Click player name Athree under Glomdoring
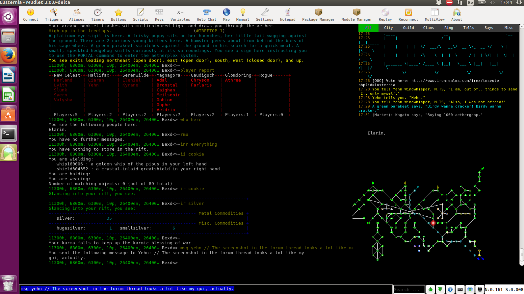The image size is (524, 294). [233, 80]
